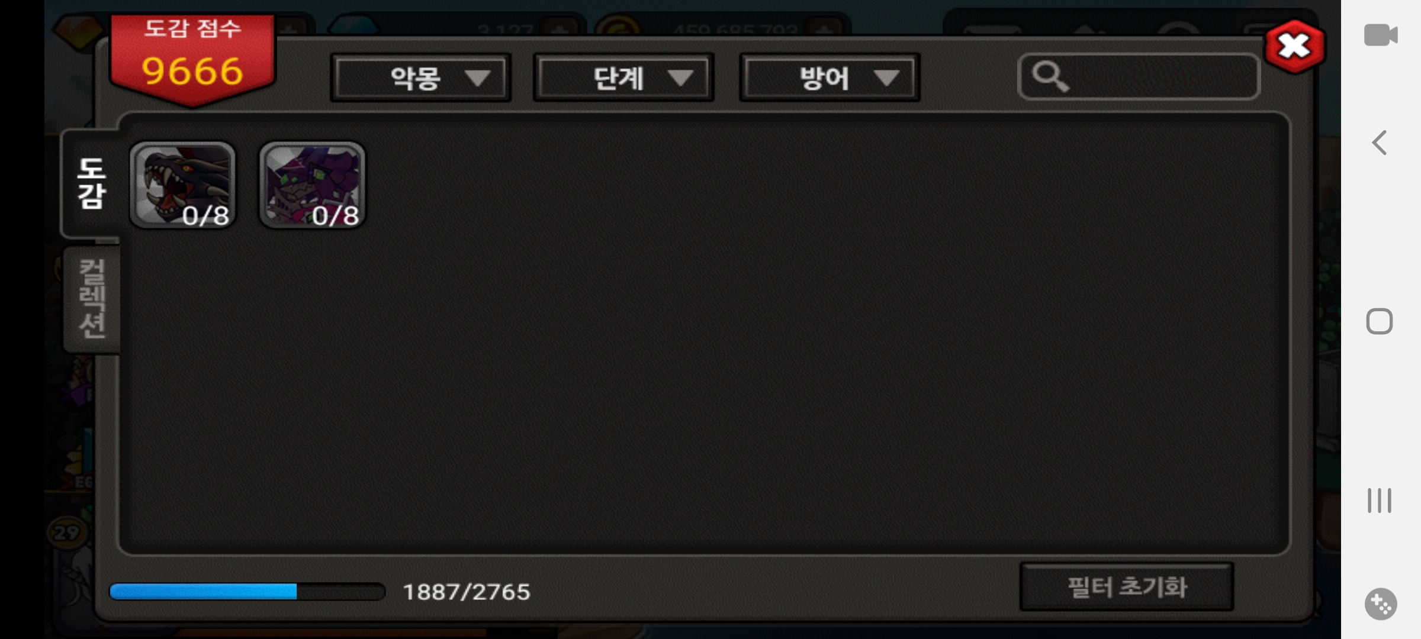This screenshot has width=1421, height=639.
Task: Tap the recent apps icon
Action: pos(1380,501)
